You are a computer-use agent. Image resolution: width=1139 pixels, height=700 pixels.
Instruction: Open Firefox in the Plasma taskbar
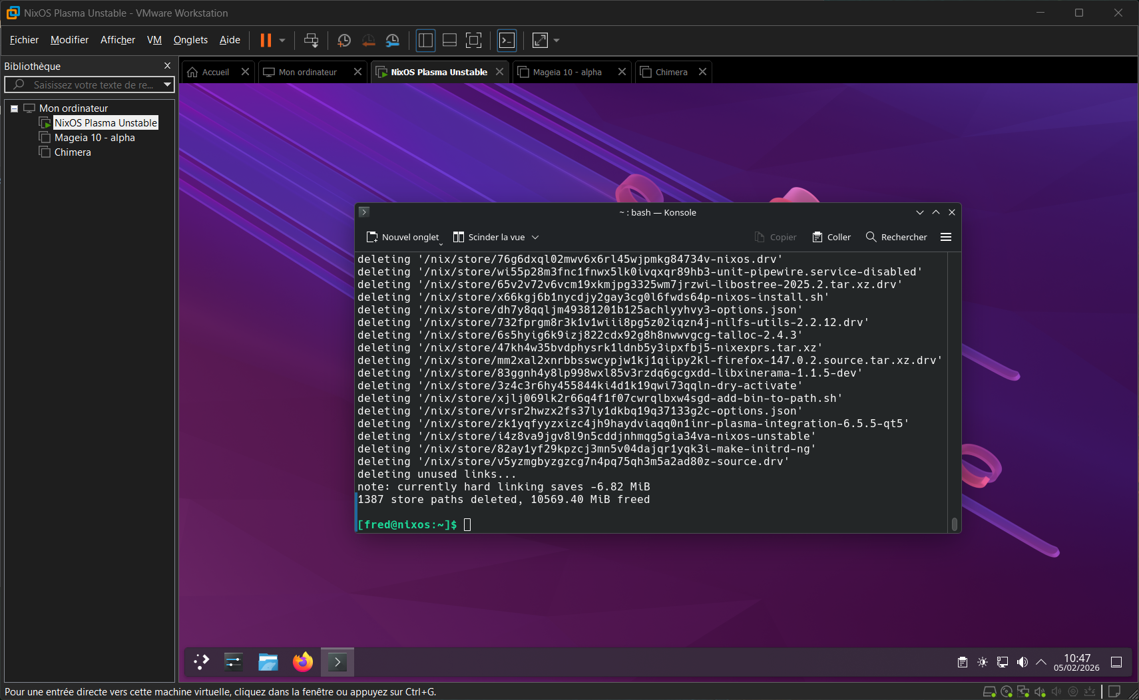(303, 661)
